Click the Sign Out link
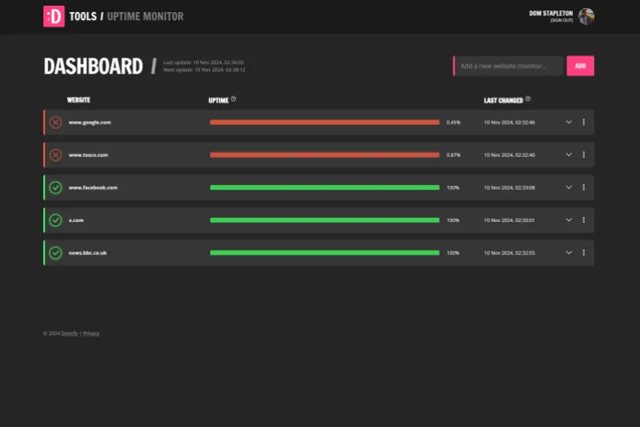Image resolution: width=640 pixels, height=427 pixels. click(561, 21)
